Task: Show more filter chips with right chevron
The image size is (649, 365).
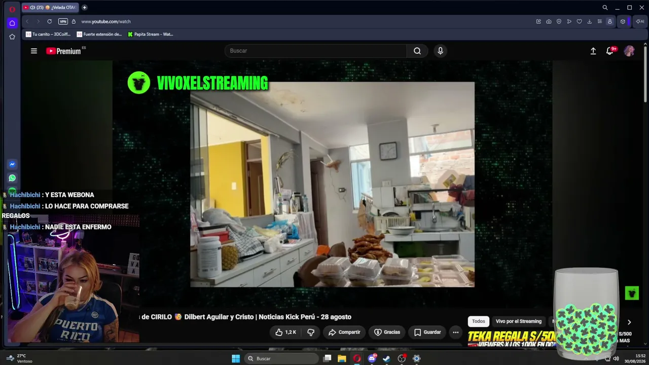Action: click(x=629, y=322)
